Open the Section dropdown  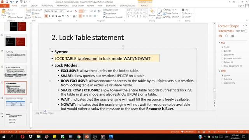[37, 17]
